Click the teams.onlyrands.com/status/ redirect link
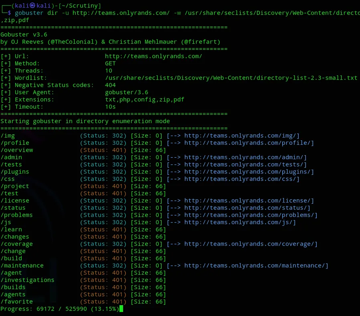The image size is (360, 316). pyautogui.click(x=246, y=208)
